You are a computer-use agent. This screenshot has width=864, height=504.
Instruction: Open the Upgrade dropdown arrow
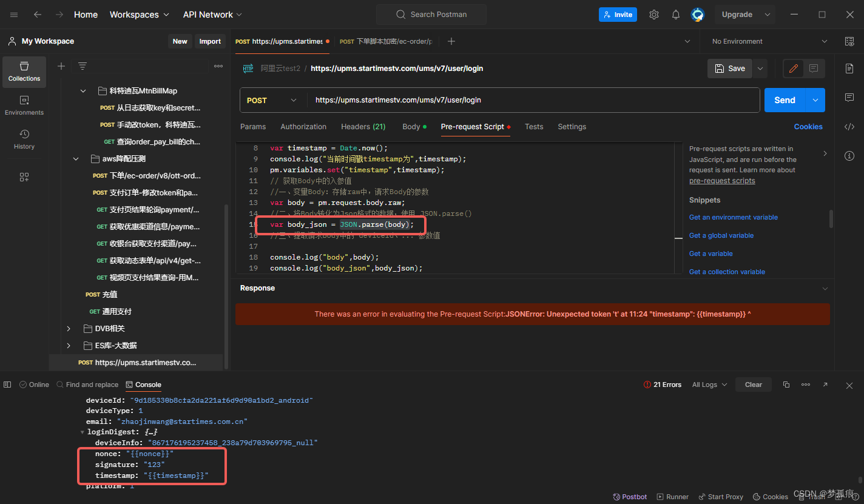pos(768,15)
